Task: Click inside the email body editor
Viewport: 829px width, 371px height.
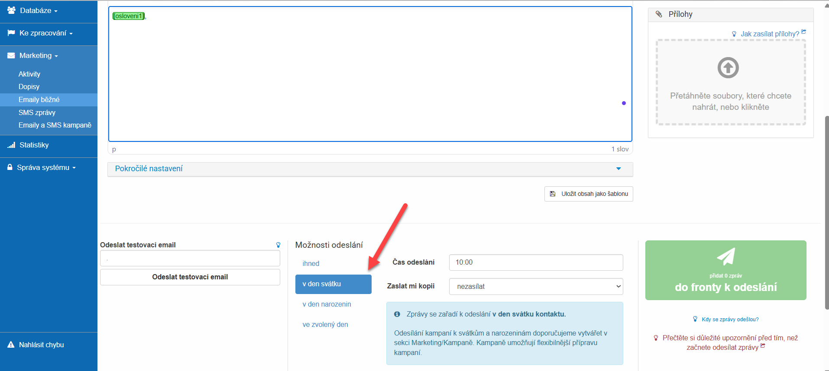Action: point(370,74)
